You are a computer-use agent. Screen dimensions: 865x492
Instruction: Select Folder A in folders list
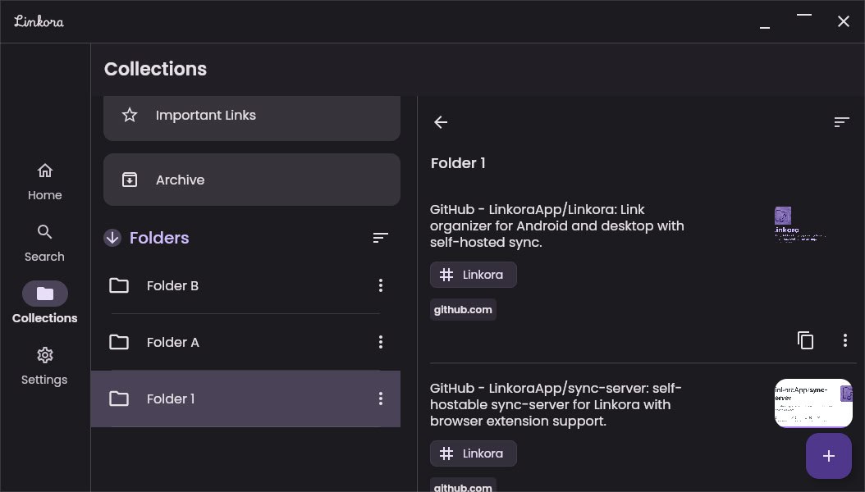(x=172, y=342)
